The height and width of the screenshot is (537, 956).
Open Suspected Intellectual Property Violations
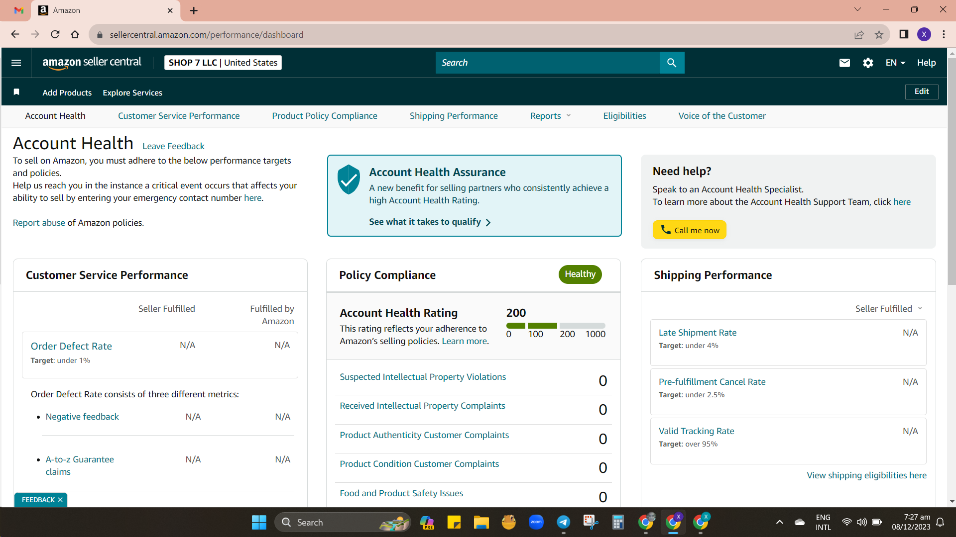pos(423,377)
